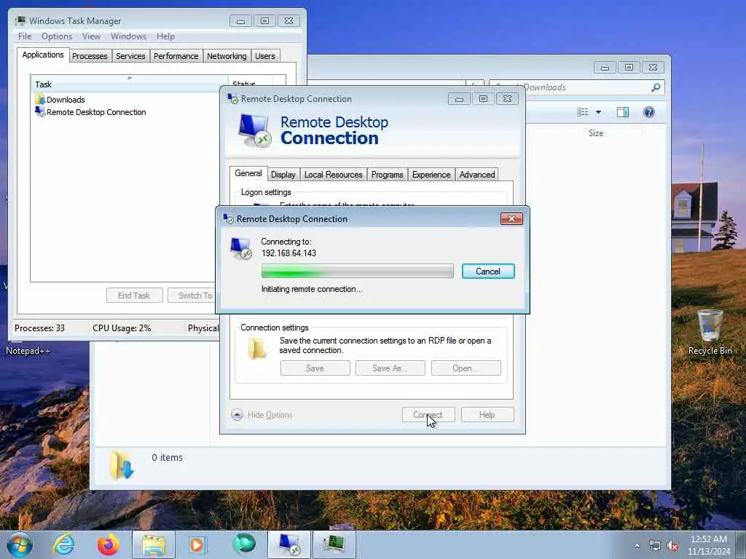Open the Users tab in Task Manager
The width and height of the screenshot is (746, 559).
click(x=265, y=56)
